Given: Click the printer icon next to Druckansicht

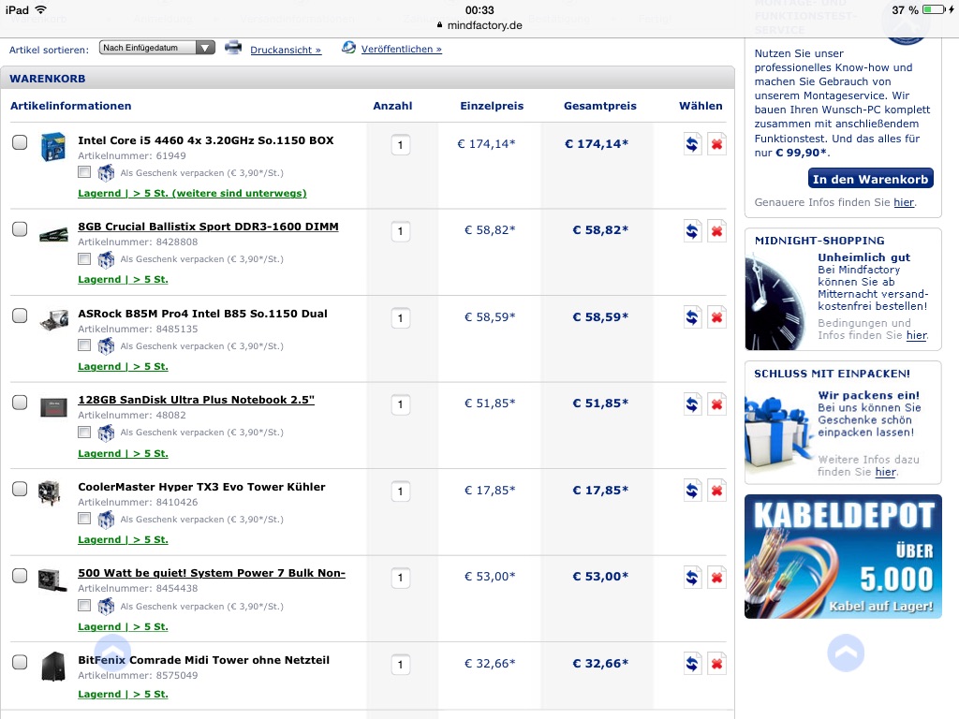Looking at the screenshot, I should (233, 47).
